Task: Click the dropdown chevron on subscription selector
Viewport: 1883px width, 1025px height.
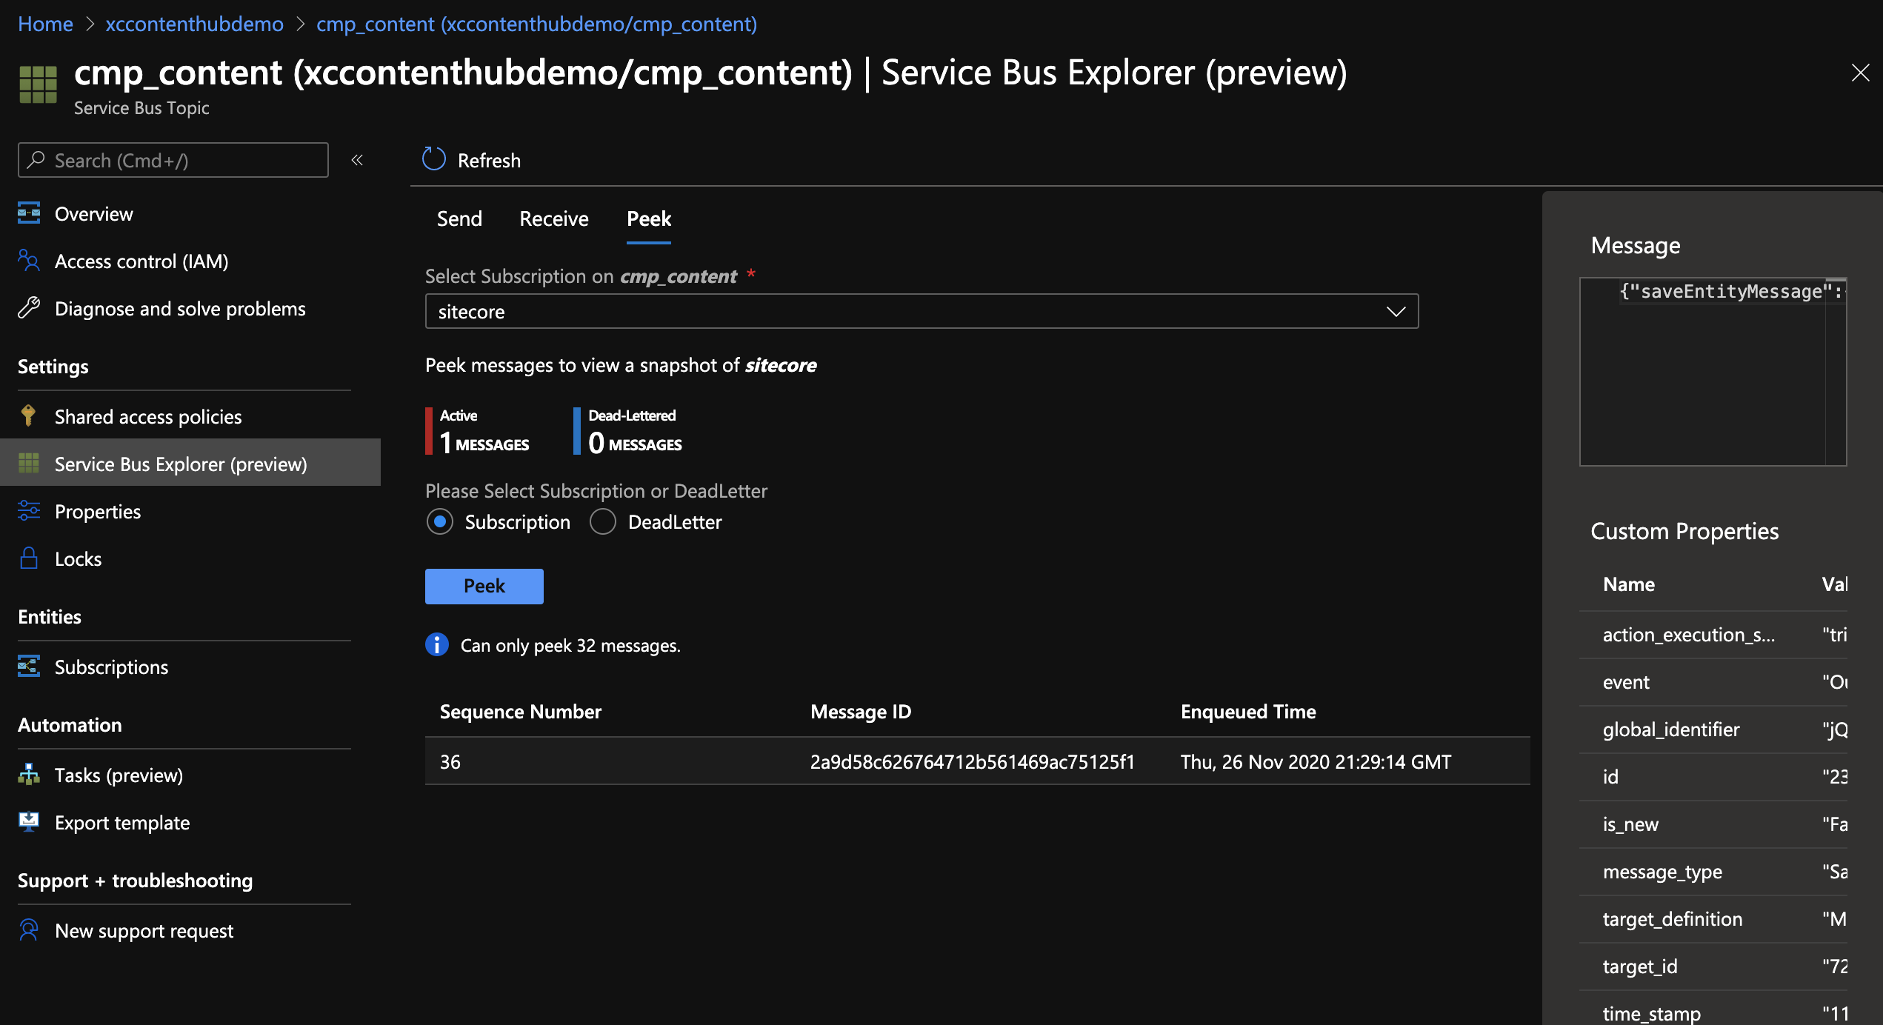Action: [1396, 312]
